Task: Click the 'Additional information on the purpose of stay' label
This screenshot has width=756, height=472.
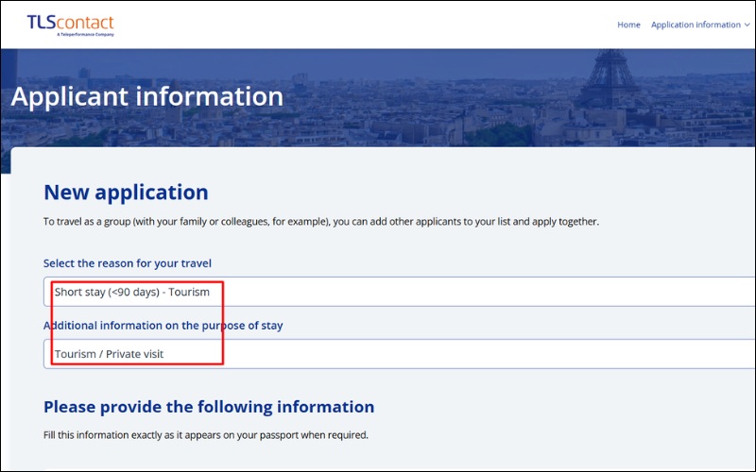Action: [x=163, y=326]
